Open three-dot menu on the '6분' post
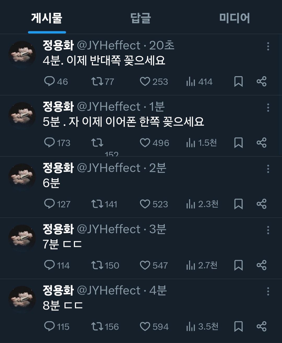 pyautogui.click(x=268, y=169)
